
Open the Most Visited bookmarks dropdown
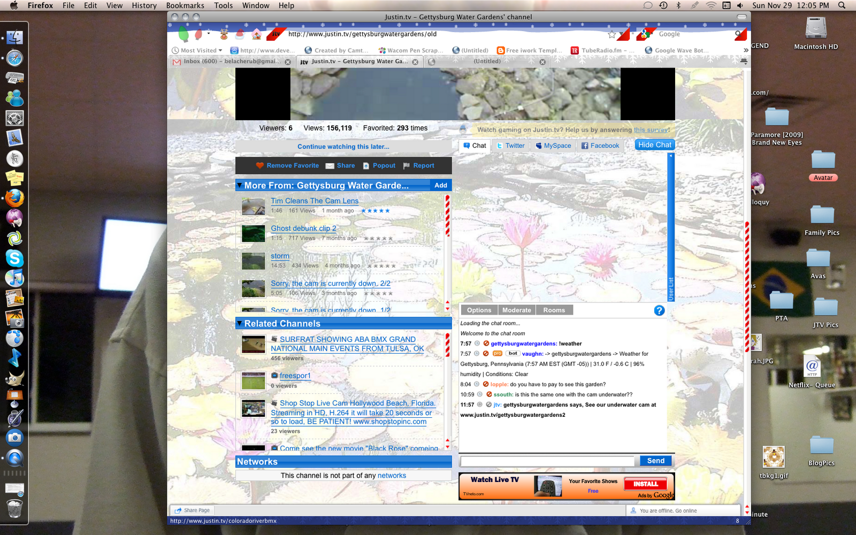[197, 50]
